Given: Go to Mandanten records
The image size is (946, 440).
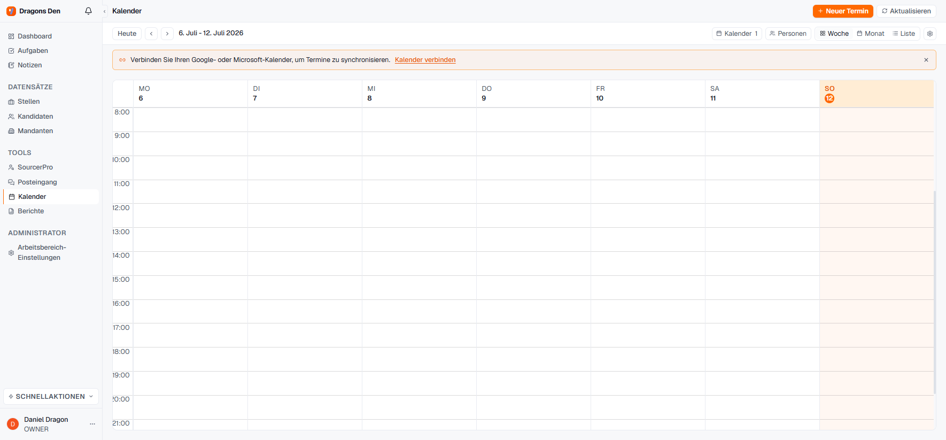Looking at the screenshot, I should pyautogui.click(x=51, y=131).
